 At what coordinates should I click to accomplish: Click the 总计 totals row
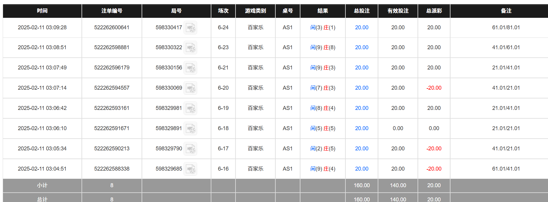(42, 199)
